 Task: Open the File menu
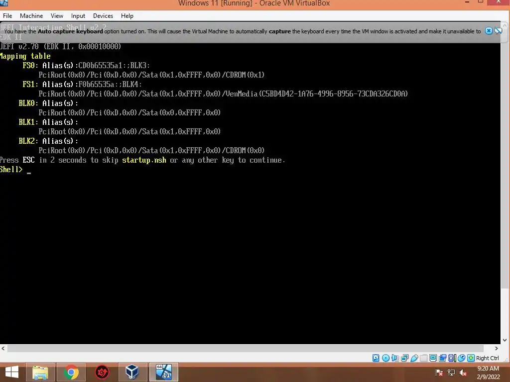click(x=7, y=15)
